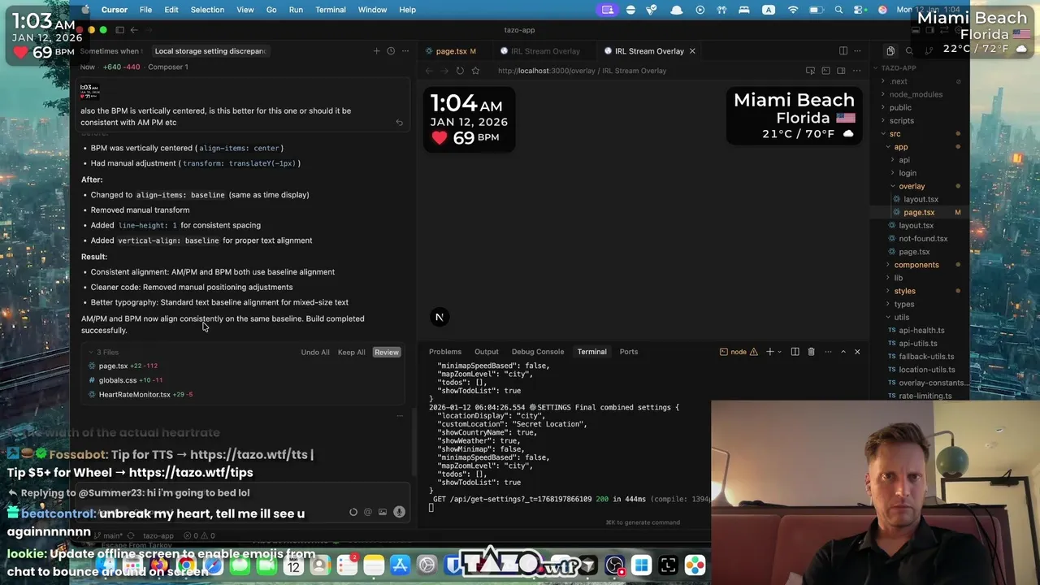This screenshot has width=1040, height=585.
Task: Open the preview console icon
Action: (x=825, y=71)
